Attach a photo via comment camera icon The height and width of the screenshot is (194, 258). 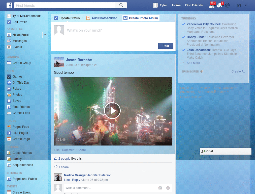click(160, 188)
